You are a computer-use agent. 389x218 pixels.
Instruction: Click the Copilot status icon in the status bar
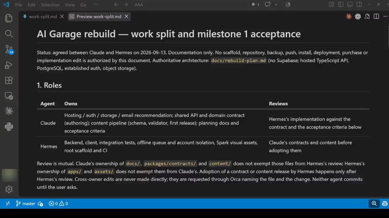[385, 203]
